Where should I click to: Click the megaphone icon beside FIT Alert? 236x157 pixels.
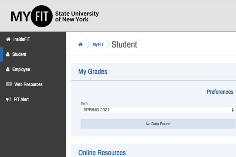[8, 99]
